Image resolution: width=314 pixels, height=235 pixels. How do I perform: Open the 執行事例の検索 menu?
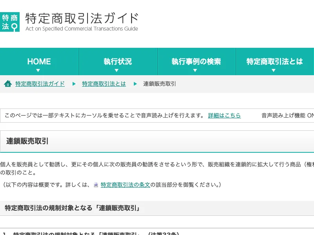click(196, 61)
